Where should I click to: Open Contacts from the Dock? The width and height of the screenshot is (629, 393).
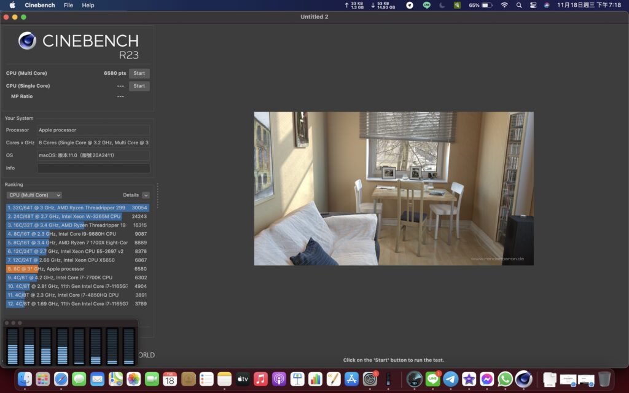[188, 379]
